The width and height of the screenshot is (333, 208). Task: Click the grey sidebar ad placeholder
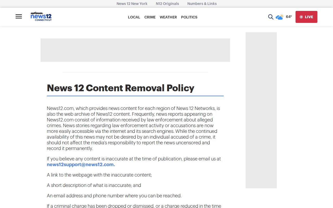point(261,110)
